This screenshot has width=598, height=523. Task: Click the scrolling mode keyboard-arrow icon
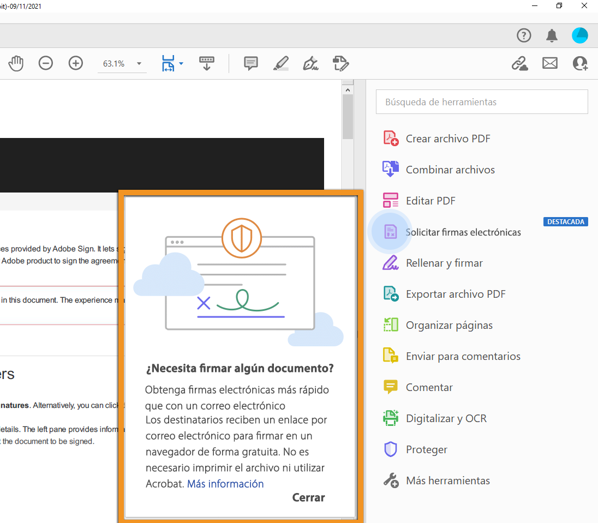point(207,63)
